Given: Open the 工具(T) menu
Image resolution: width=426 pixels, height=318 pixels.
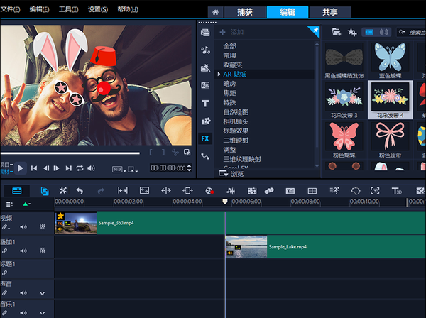Looking at the screenshot, I should [68, 9].
